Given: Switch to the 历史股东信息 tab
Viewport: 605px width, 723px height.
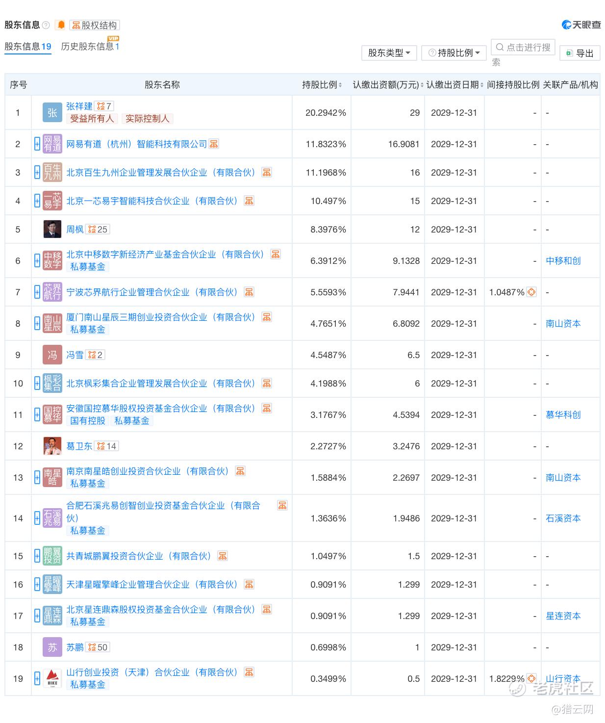Looking at the screenshot, I should 90,47.
